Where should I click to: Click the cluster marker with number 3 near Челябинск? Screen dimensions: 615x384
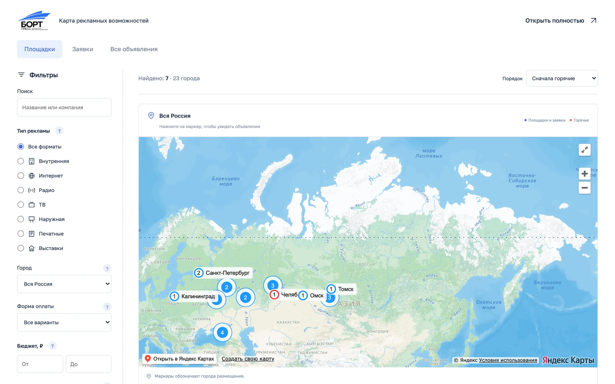click(x=273, y=284)
